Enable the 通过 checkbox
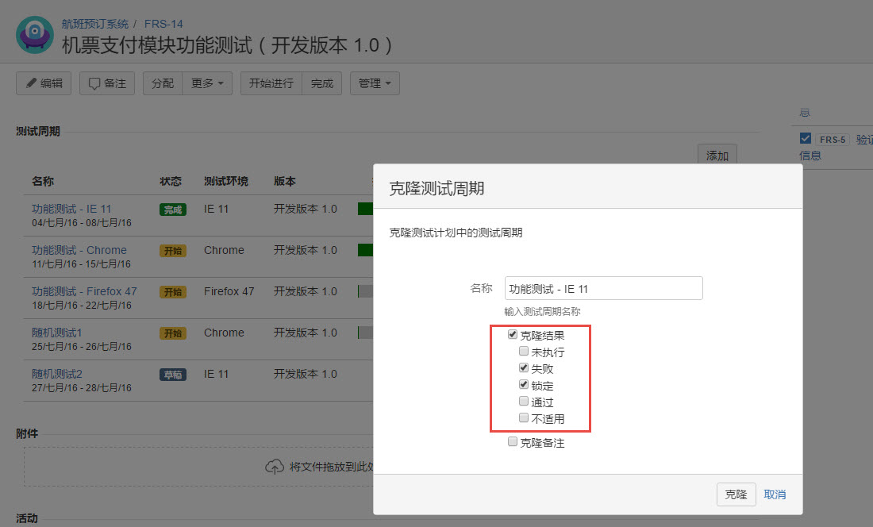This screenshot has width=873, height=527. coord(523,402)
